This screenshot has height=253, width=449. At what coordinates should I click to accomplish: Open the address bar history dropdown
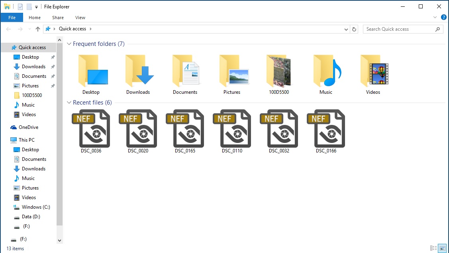(346, 29)
